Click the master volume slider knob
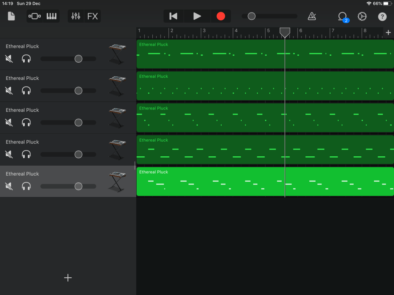This screenshot has width=394, height=295. 252,16
